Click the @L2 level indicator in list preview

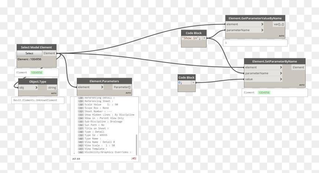coord(74,159)
